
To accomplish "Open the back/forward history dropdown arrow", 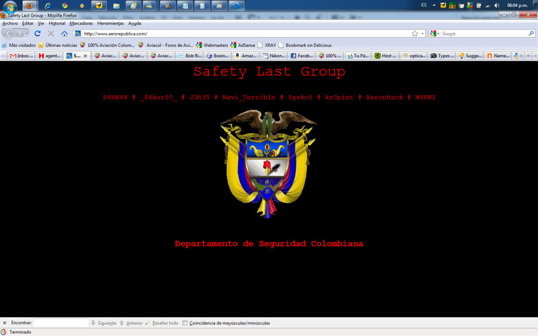I will pyautogui.click(x=27, y=34).
